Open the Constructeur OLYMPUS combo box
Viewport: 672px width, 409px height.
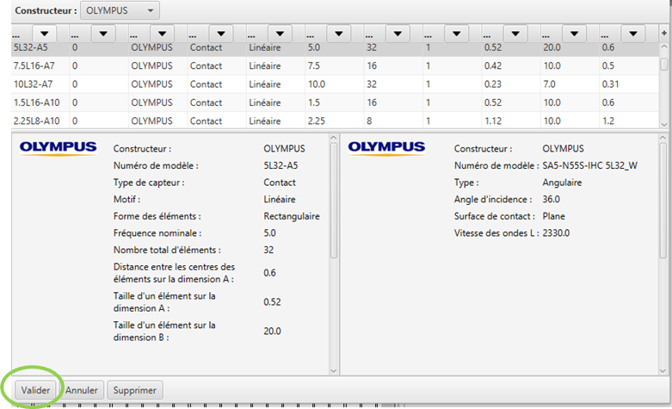(120, 10)
